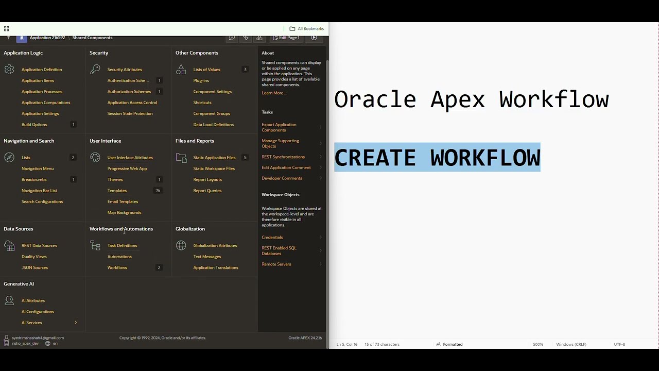Click the Other Components shapes icon

181,69
